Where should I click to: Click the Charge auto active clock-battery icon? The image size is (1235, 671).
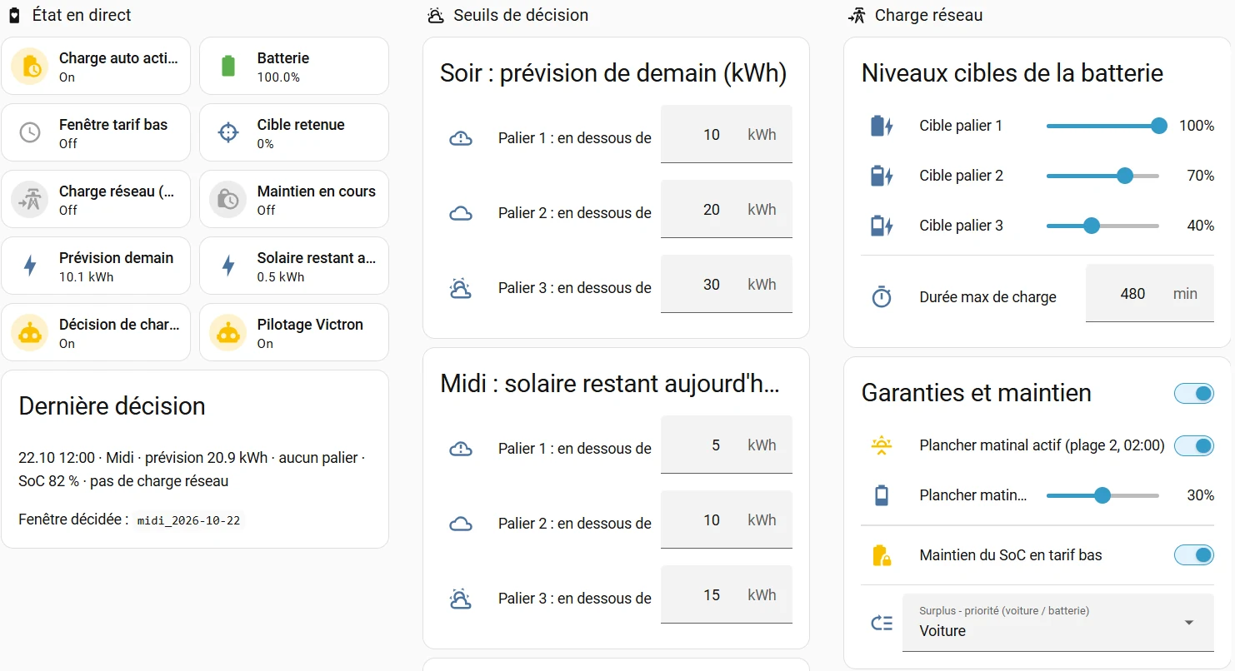tap(30, 67)
